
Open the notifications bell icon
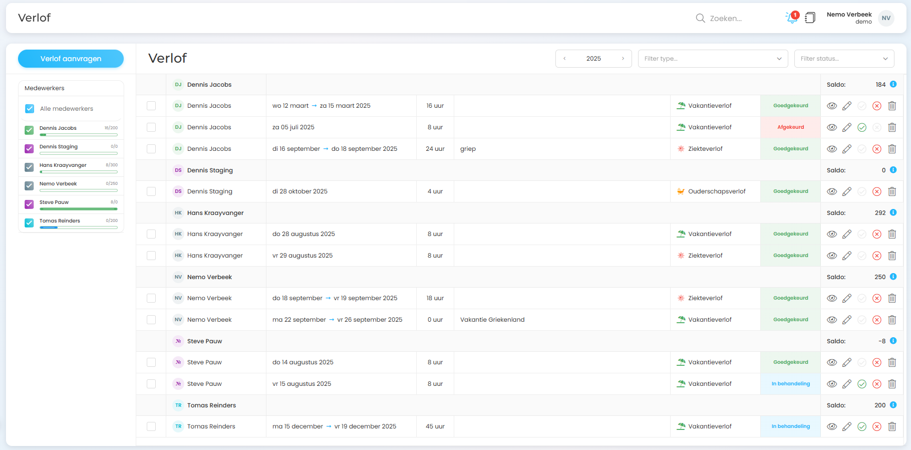[791, 18]
